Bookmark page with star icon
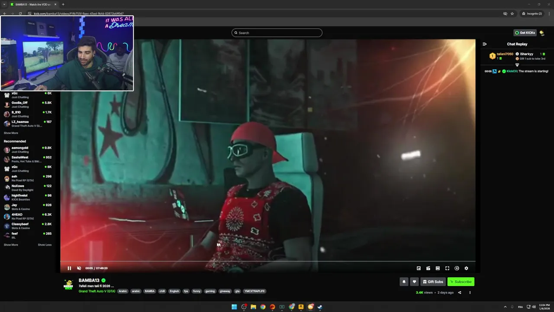 click(x=512, y=13)
